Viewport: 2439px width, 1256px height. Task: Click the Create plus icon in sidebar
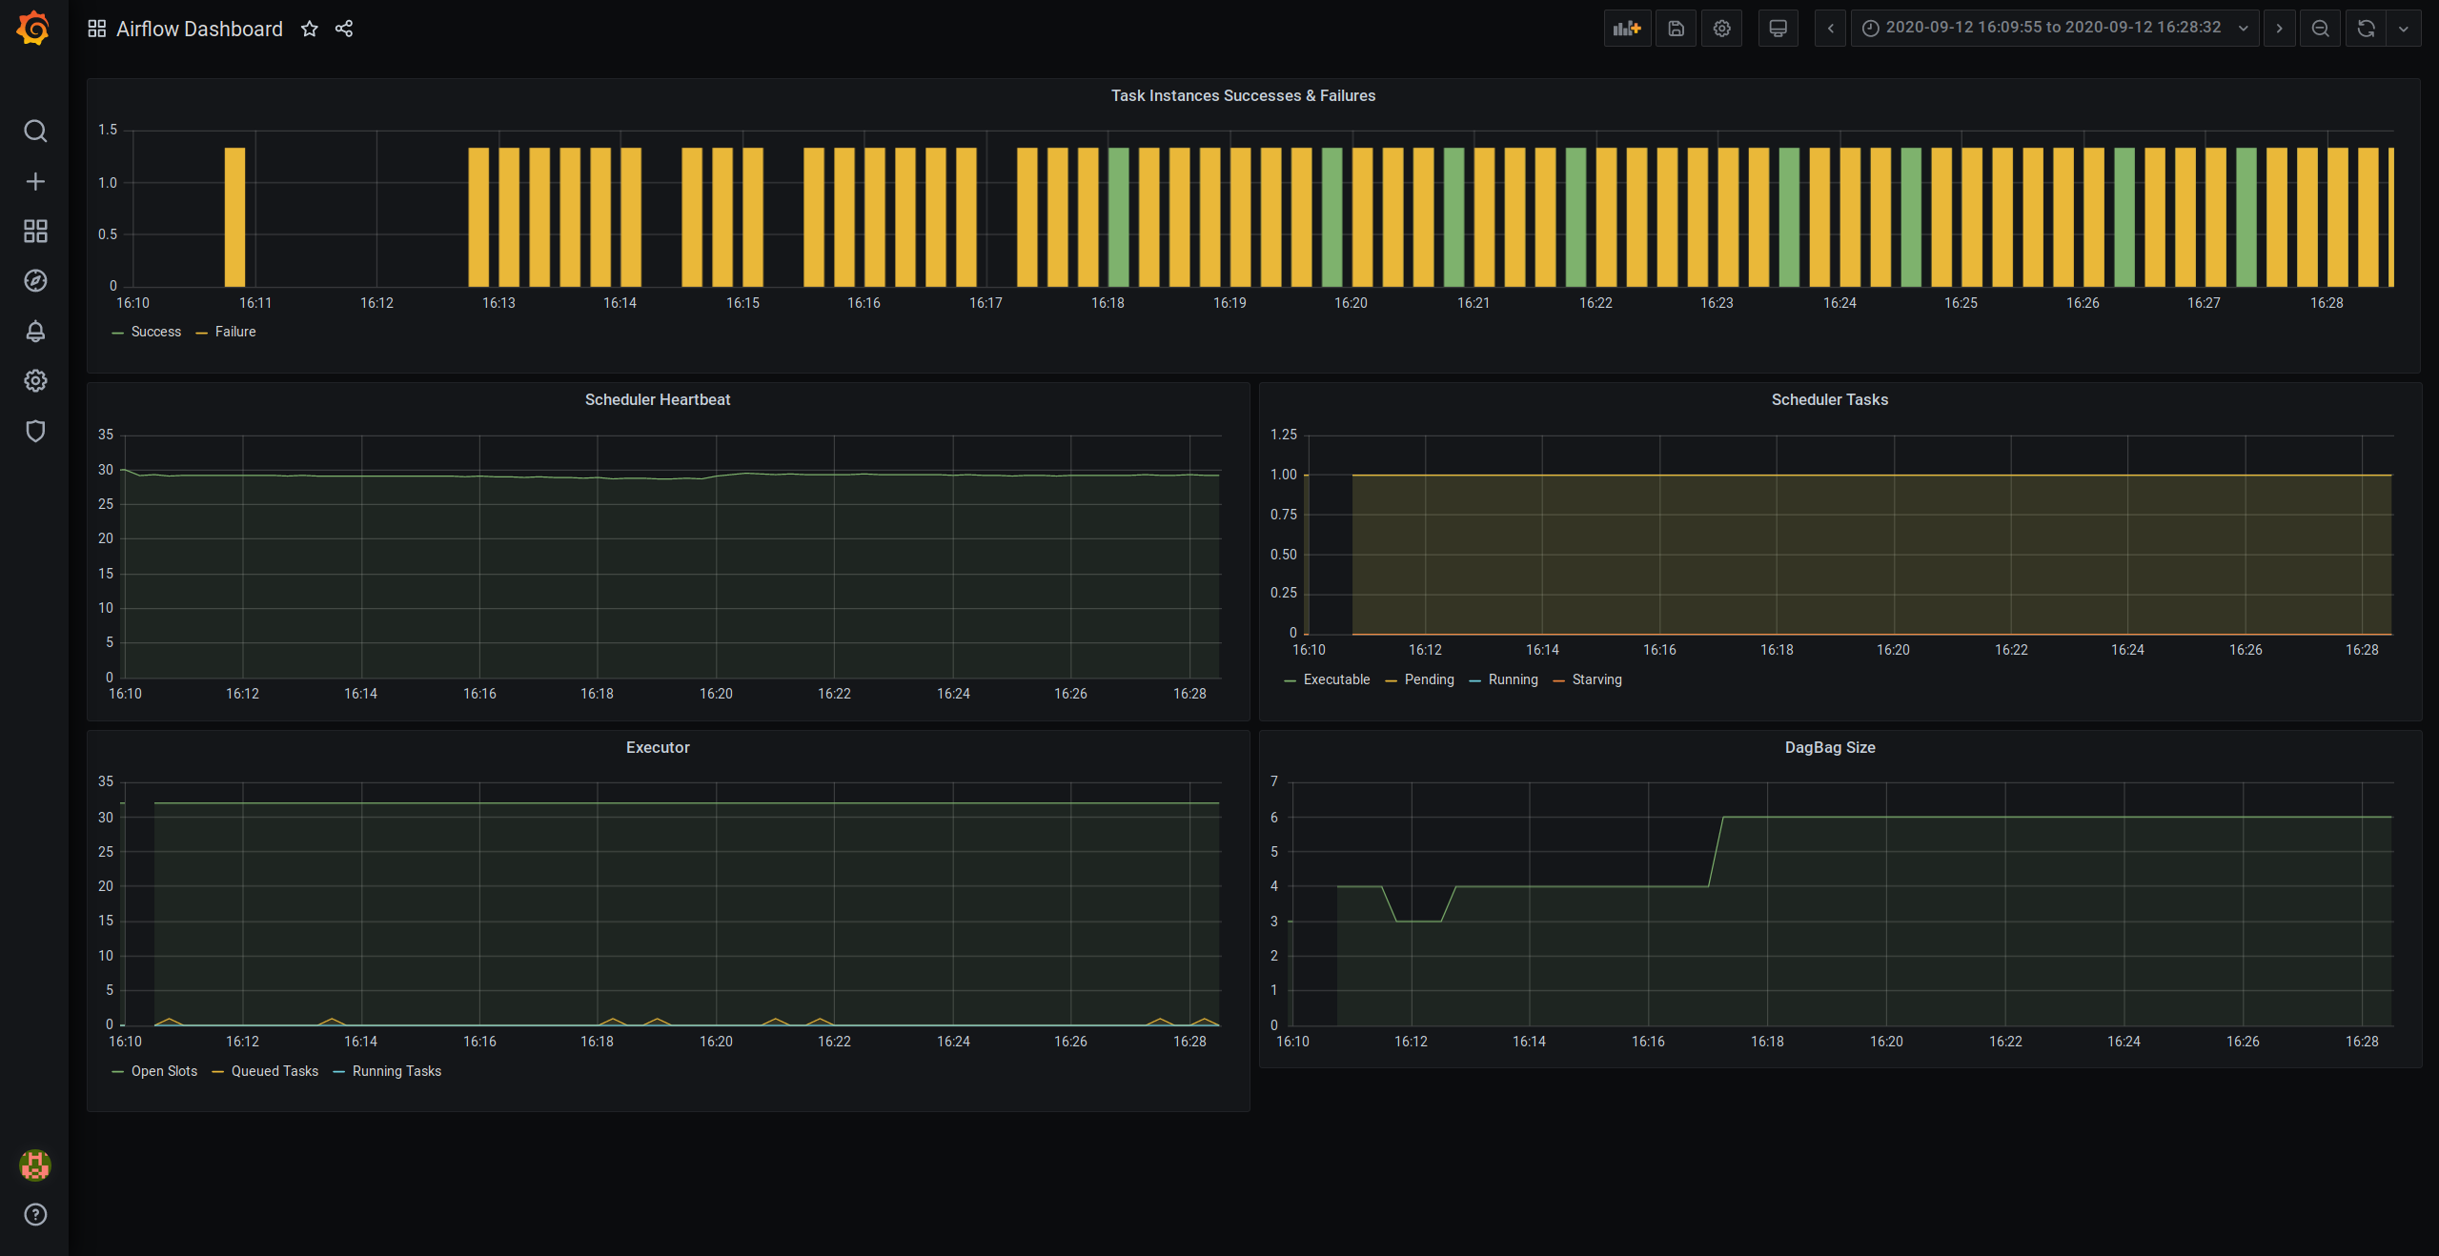35,181
